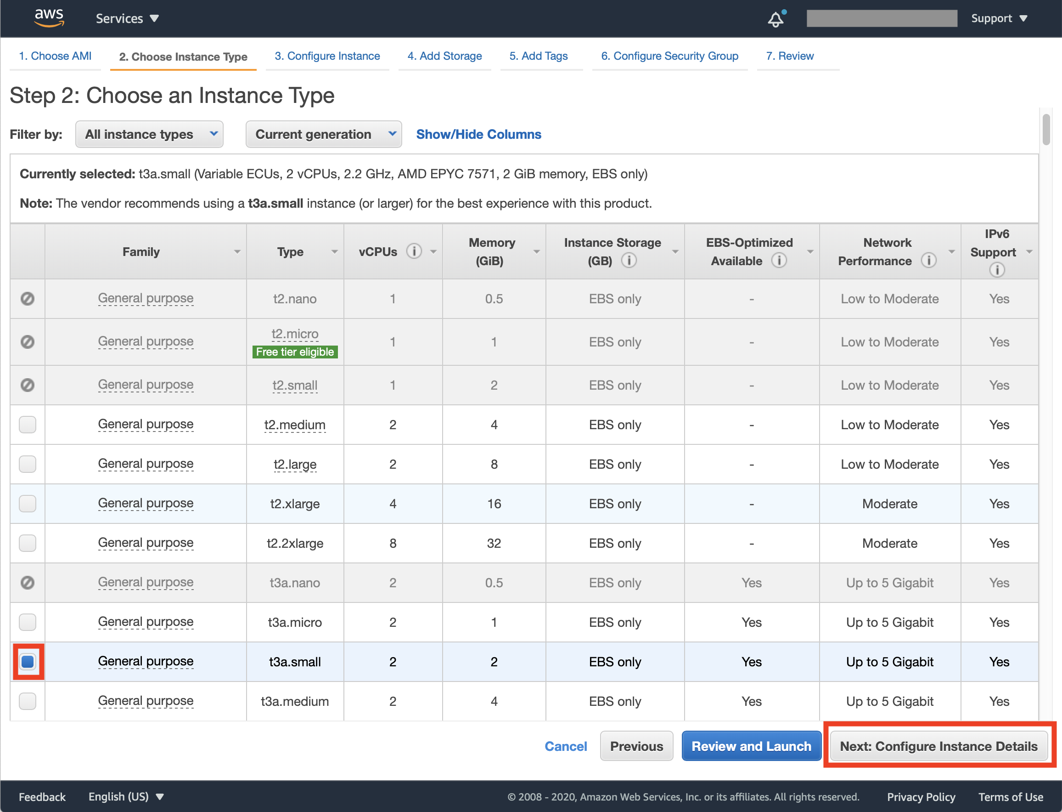Click the disabled icon for t2.nano
Image resolution: width=1062 pixels, height=812 pixels.
[28, 299]
